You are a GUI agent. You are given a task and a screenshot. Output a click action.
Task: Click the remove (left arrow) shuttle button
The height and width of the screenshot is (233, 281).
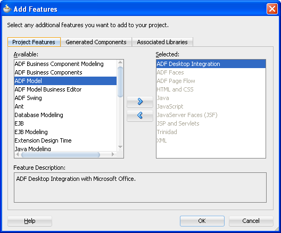(140, 115)
